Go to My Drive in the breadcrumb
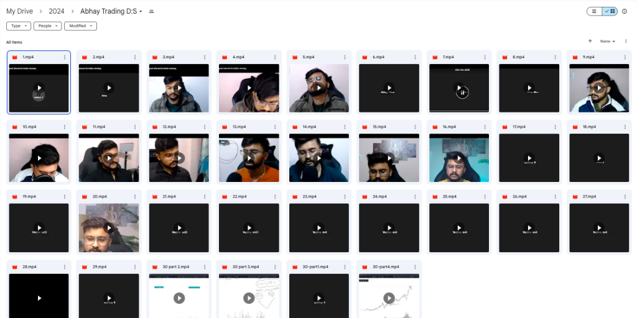 (x=19, y=11)
